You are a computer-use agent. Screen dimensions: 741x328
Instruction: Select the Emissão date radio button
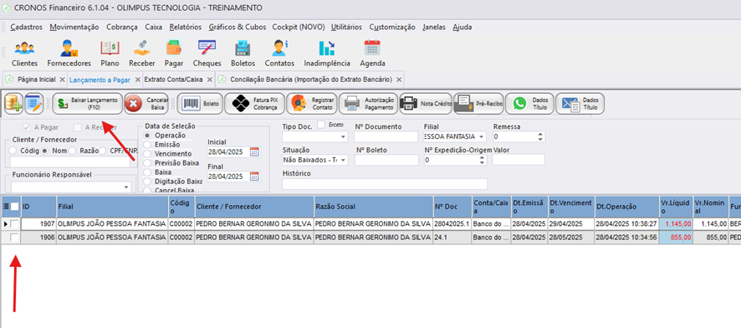(147, 145)
